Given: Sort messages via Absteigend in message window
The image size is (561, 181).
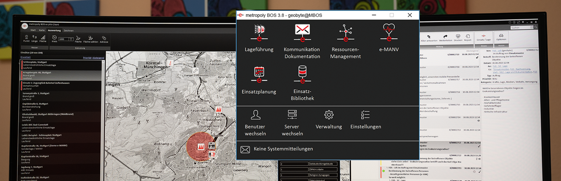Looking at the screenshot, I should [x=472, y=51].
